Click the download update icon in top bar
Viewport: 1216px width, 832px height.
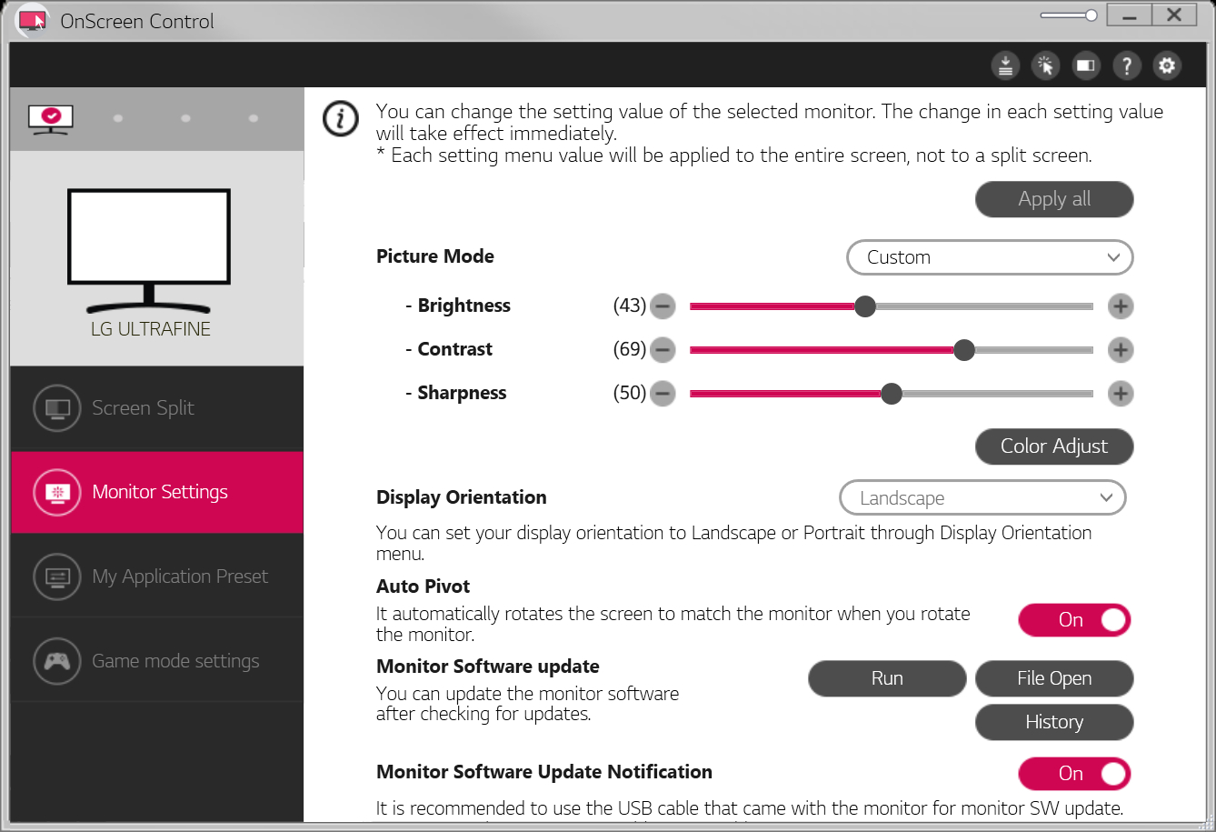tap(1005, 65)
